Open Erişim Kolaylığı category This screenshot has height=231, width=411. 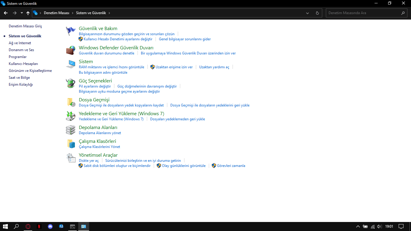click(21, 85)
